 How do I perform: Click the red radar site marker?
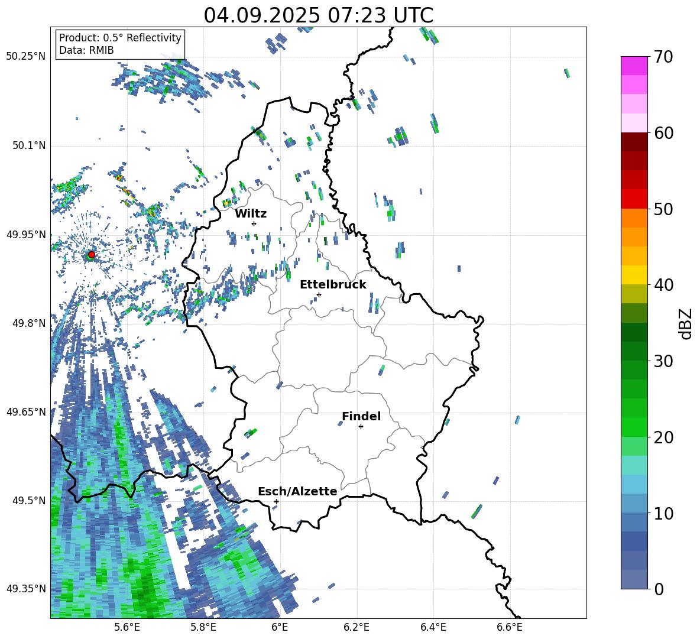pos(92,254)
